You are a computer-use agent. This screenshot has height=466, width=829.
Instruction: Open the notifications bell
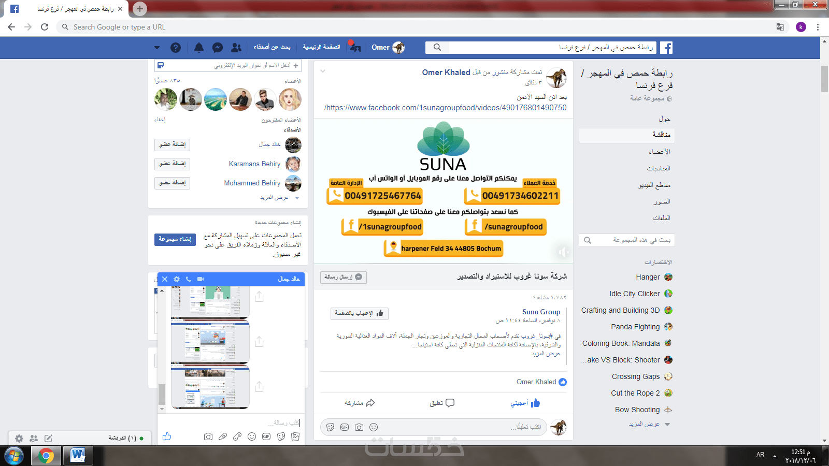point(199,48)
